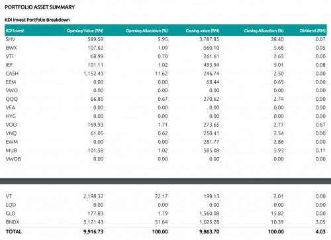Screen dimensions: 331x240
Task: Click IEF dividend value 0.08
Action: (320, 65)
